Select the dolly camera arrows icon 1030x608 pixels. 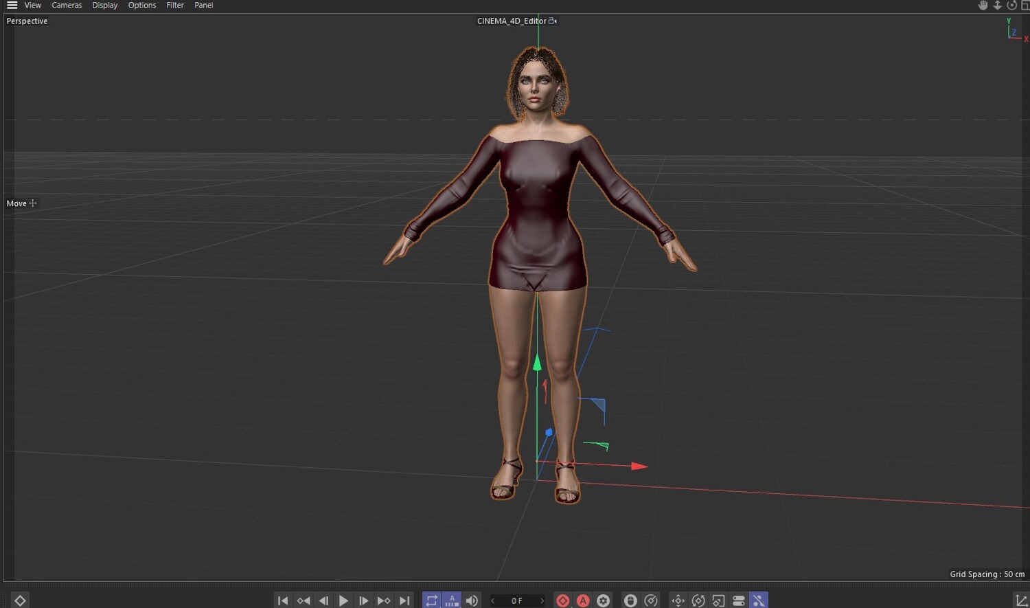click(x=997, y=5)
